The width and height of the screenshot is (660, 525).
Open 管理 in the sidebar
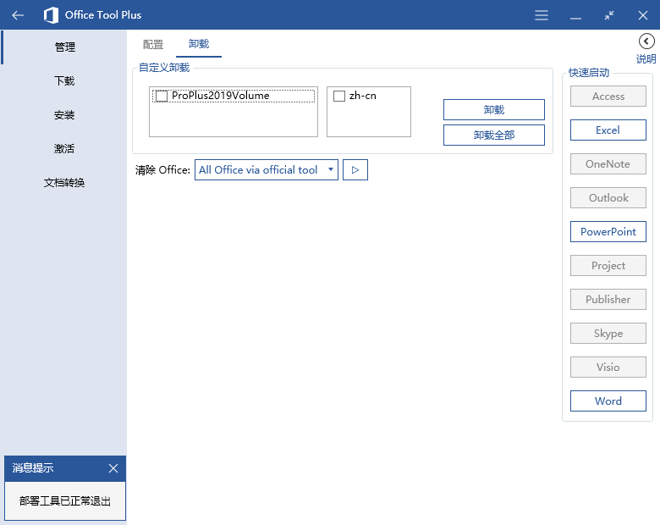click(x=65, y=47)
